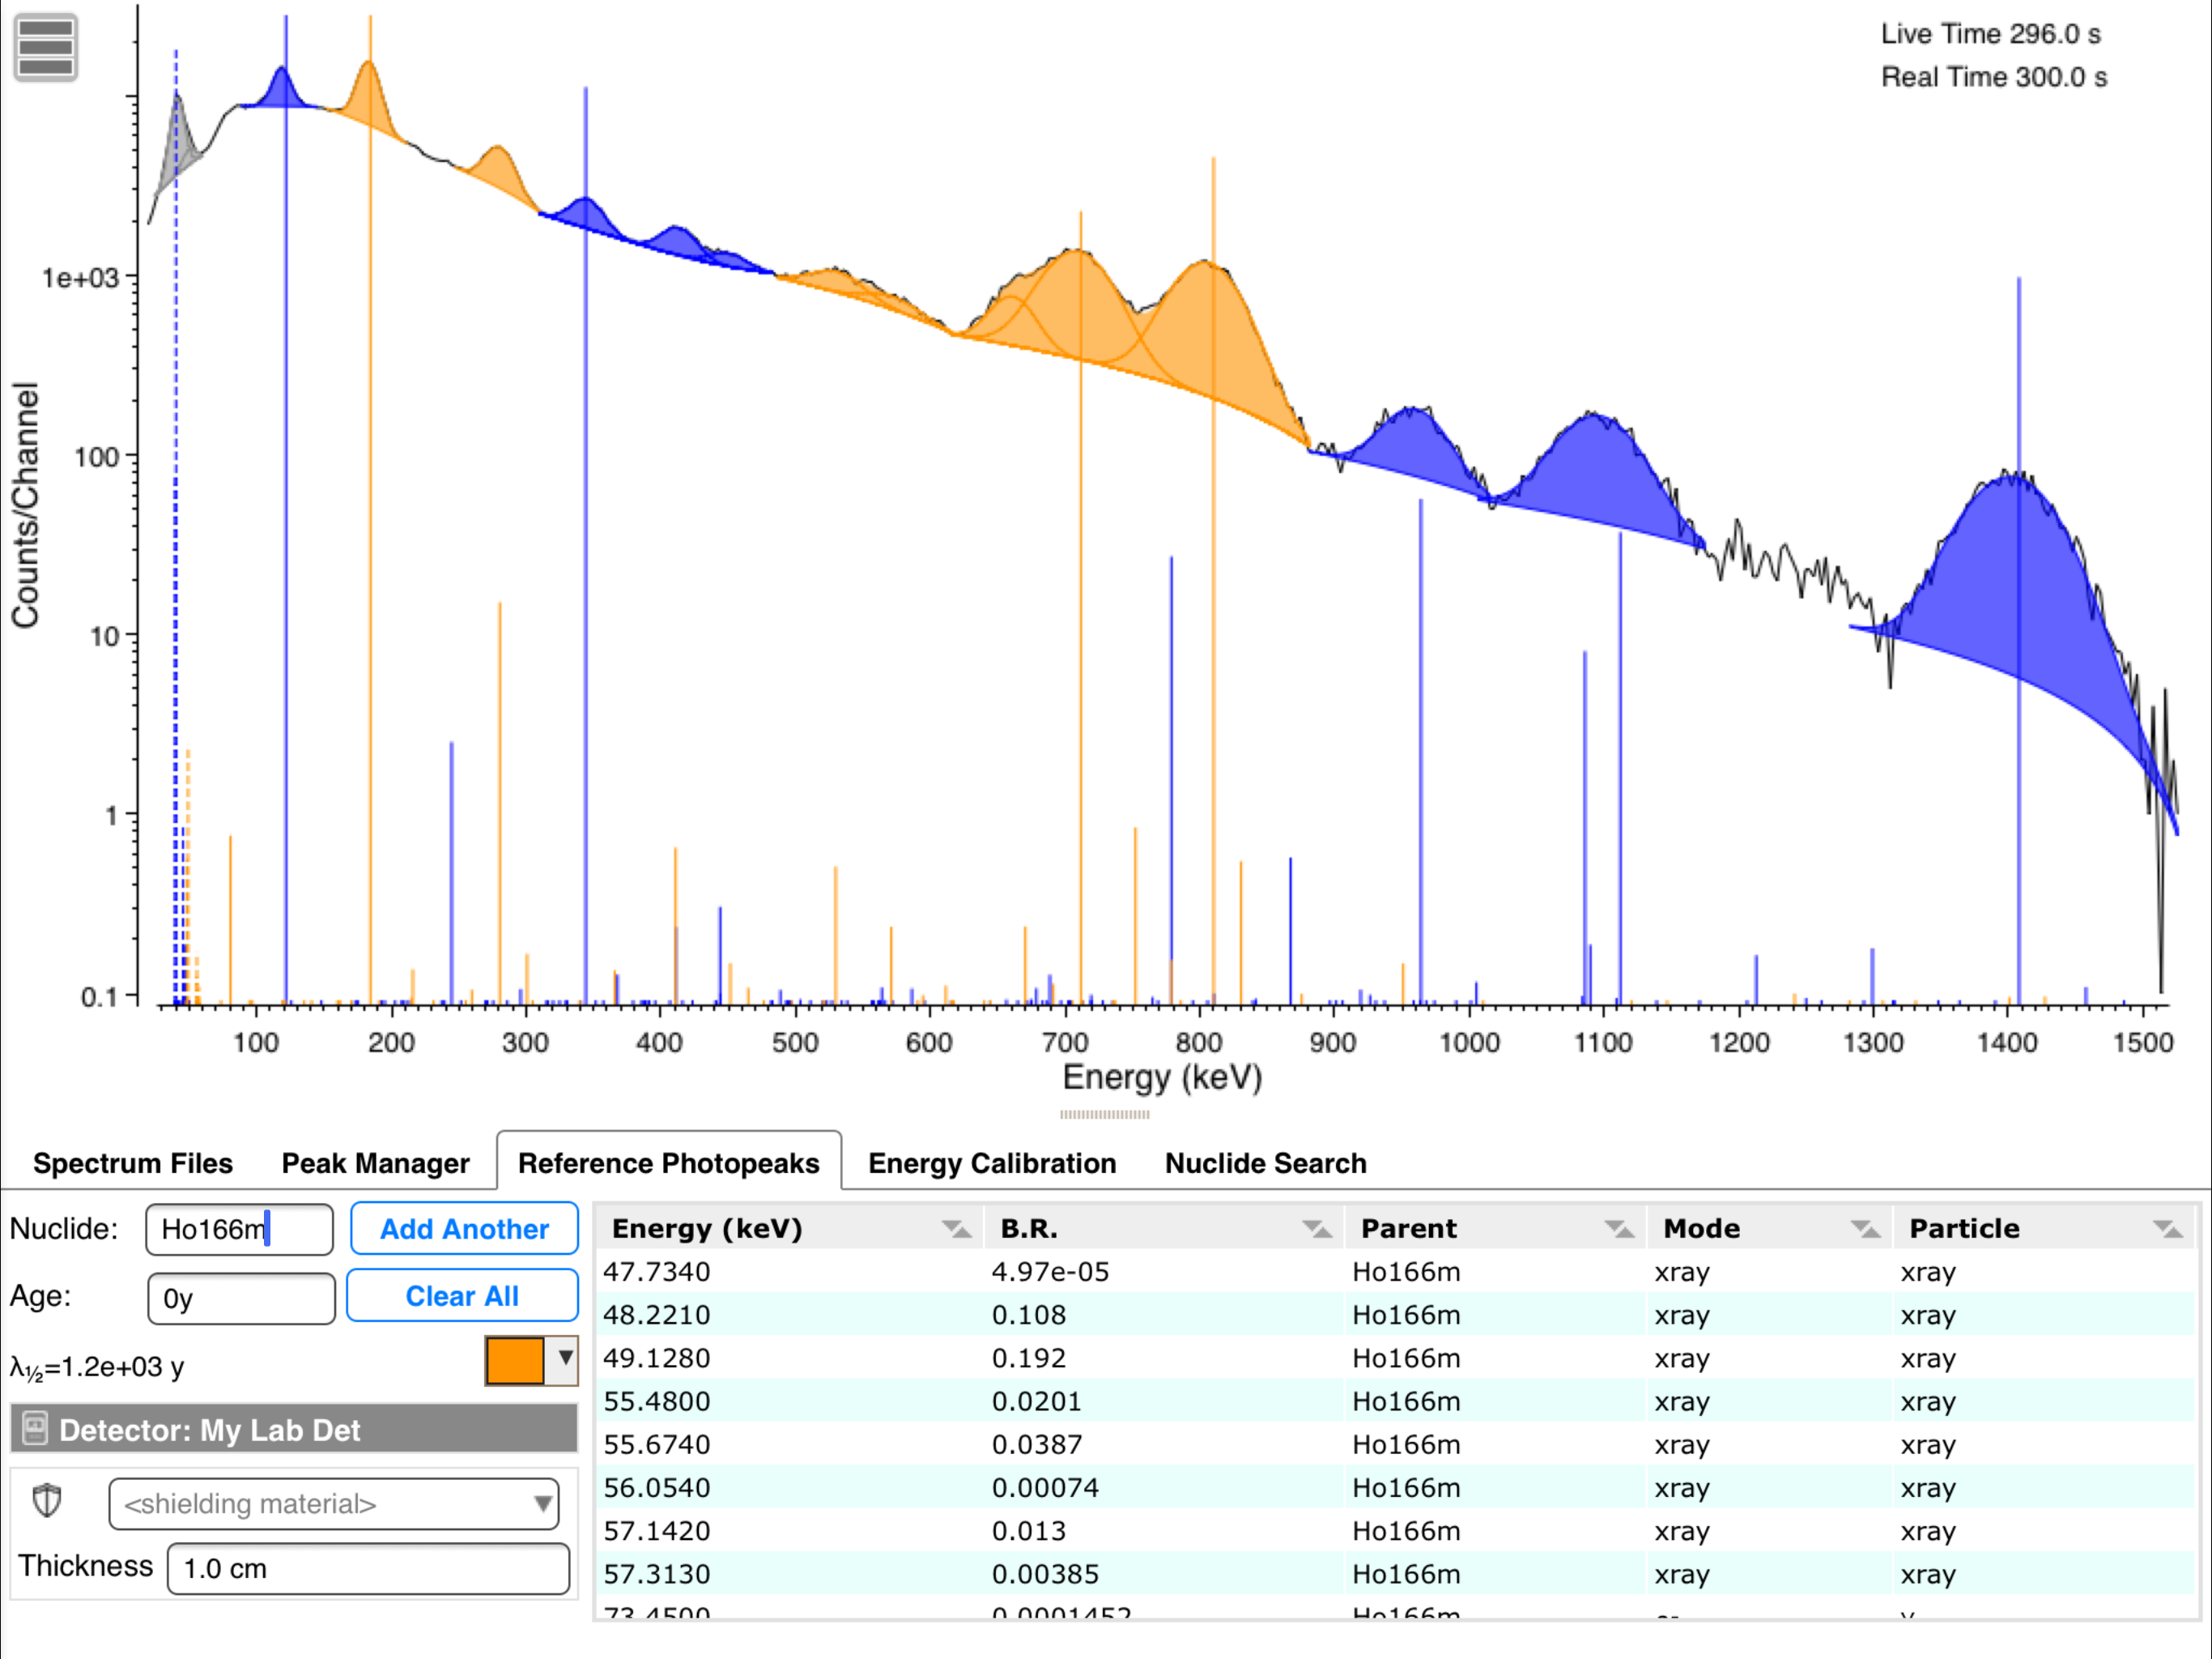The height and width of the screenshot is (1659, 2212).
Task: Expand the color picker dropdown arrow
Action: pyautogui.click(x=565, y=1358)
